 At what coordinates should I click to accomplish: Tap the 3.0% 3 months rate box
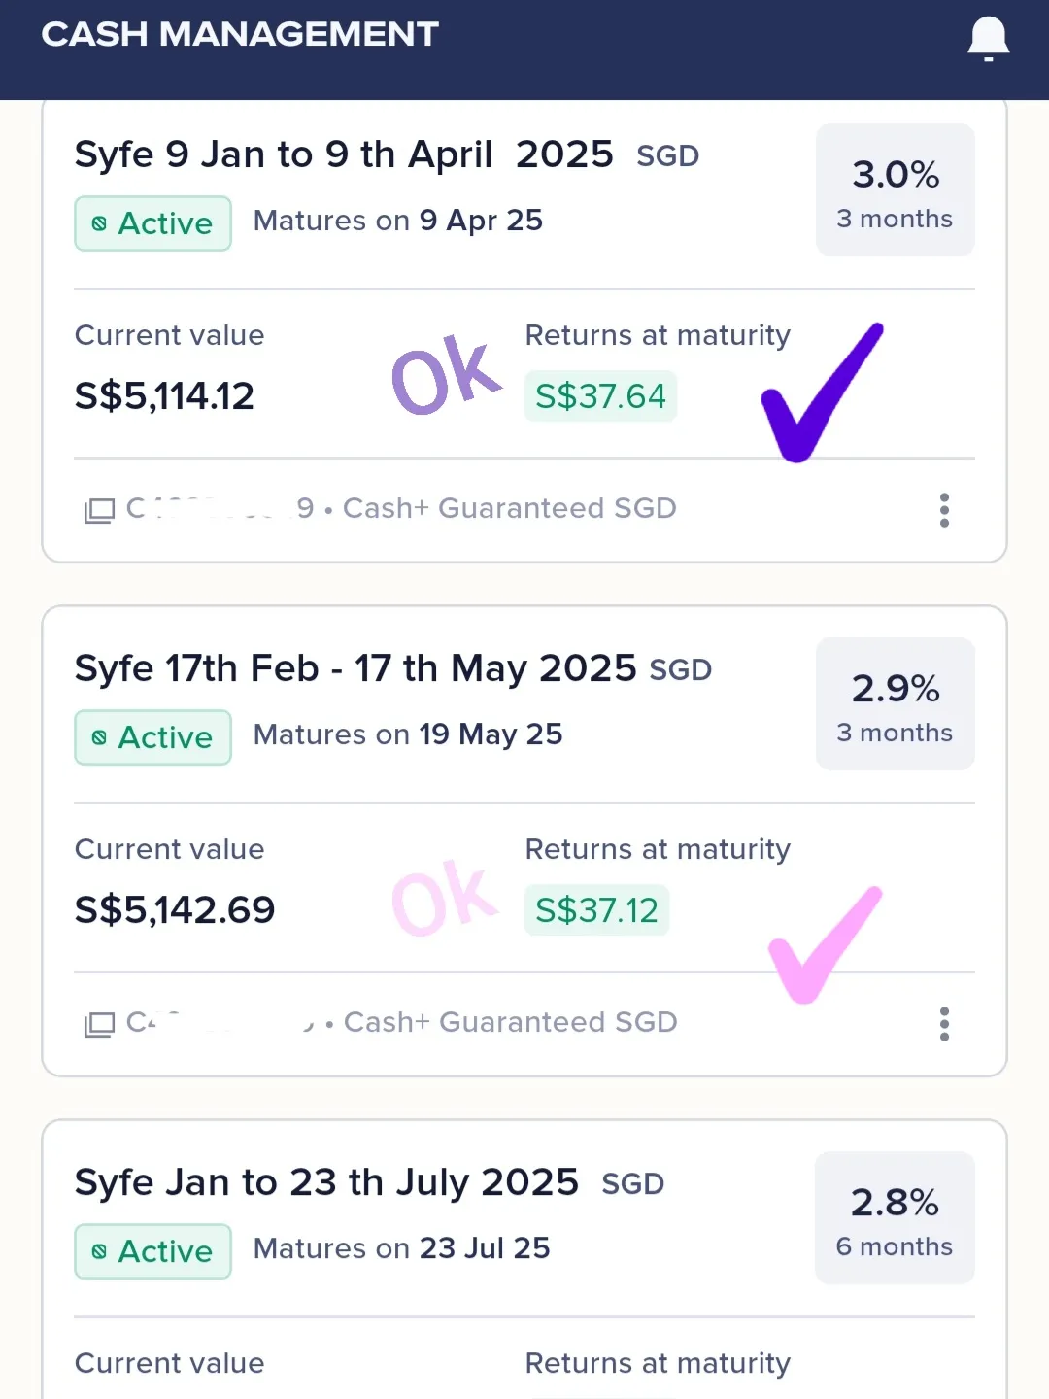895,190
